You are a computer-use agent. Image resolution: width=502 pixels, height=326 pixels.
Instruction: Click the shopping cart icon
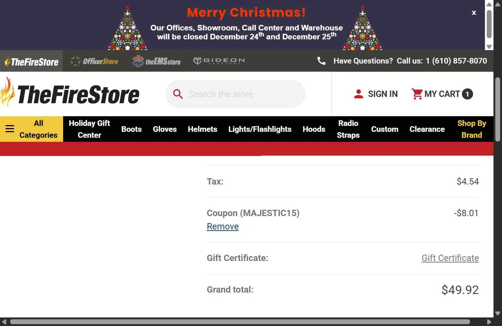coord(417,94)
